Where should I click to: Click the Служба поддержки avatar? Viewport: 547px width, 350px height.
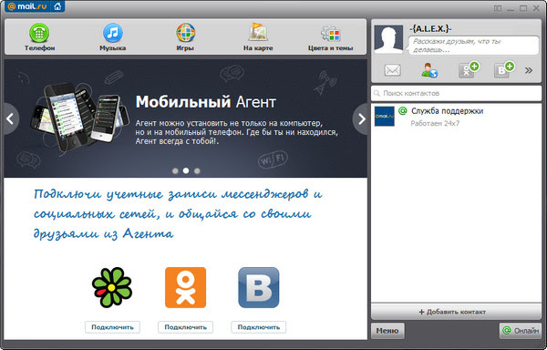(385, 117)
